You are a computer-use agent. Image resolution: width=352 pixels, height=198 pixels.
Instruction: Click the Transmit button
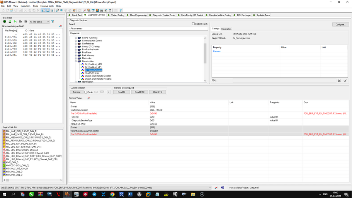click(77, 92)
